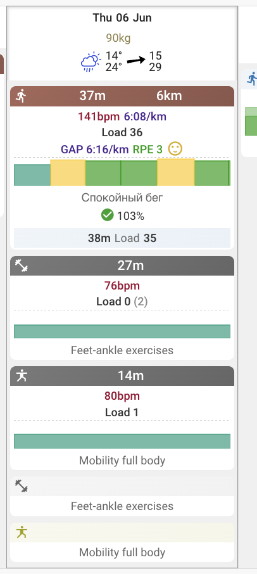Click the olive yoga icon on planned Mobility
Screen dimensions: 257x574
[x=22, y=532]
